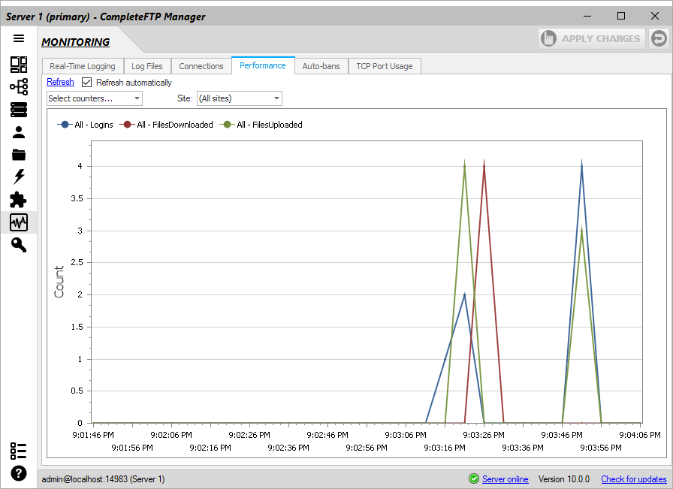
Task: Switch to the TCP Port Usage tab
Action: 385,66
